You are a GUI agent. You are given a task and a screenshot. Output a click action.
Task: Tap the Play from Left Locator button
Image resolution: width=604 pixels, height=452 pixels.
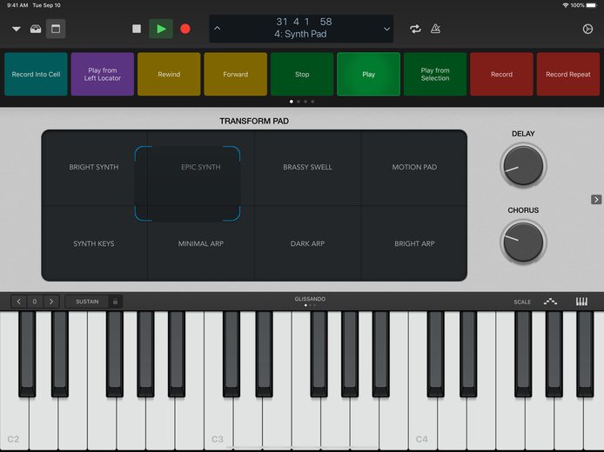point(103,74)
